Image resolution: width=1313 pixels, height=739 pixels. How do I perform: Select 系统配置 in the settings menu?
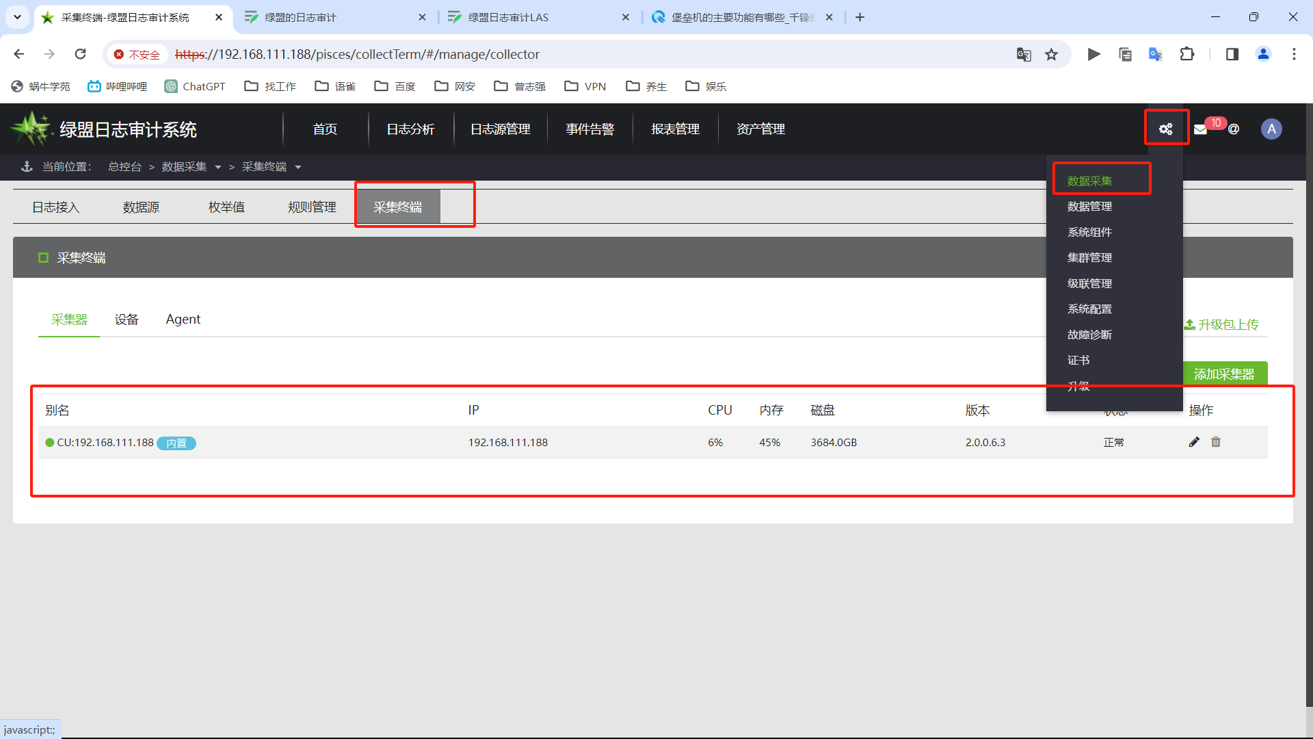click(1089, 309)
